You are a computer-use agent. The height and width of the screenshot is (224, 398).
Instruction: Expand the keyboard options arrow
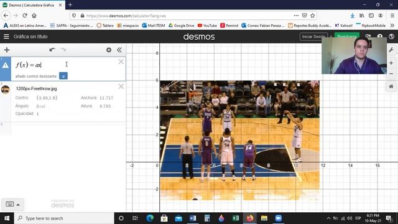tap(18, 205)
